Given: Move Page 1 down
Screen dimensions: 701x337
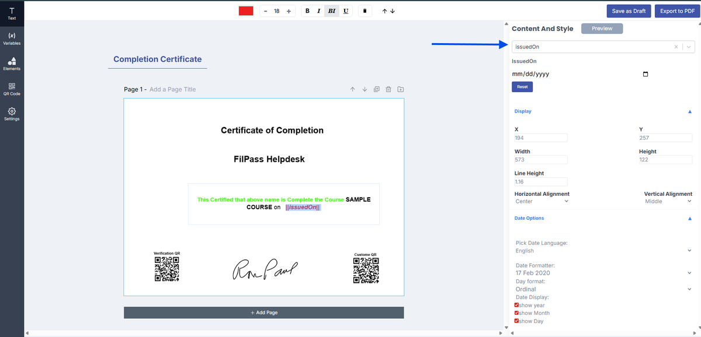Looking at the screenshot, I should click(x=365, y=89).
